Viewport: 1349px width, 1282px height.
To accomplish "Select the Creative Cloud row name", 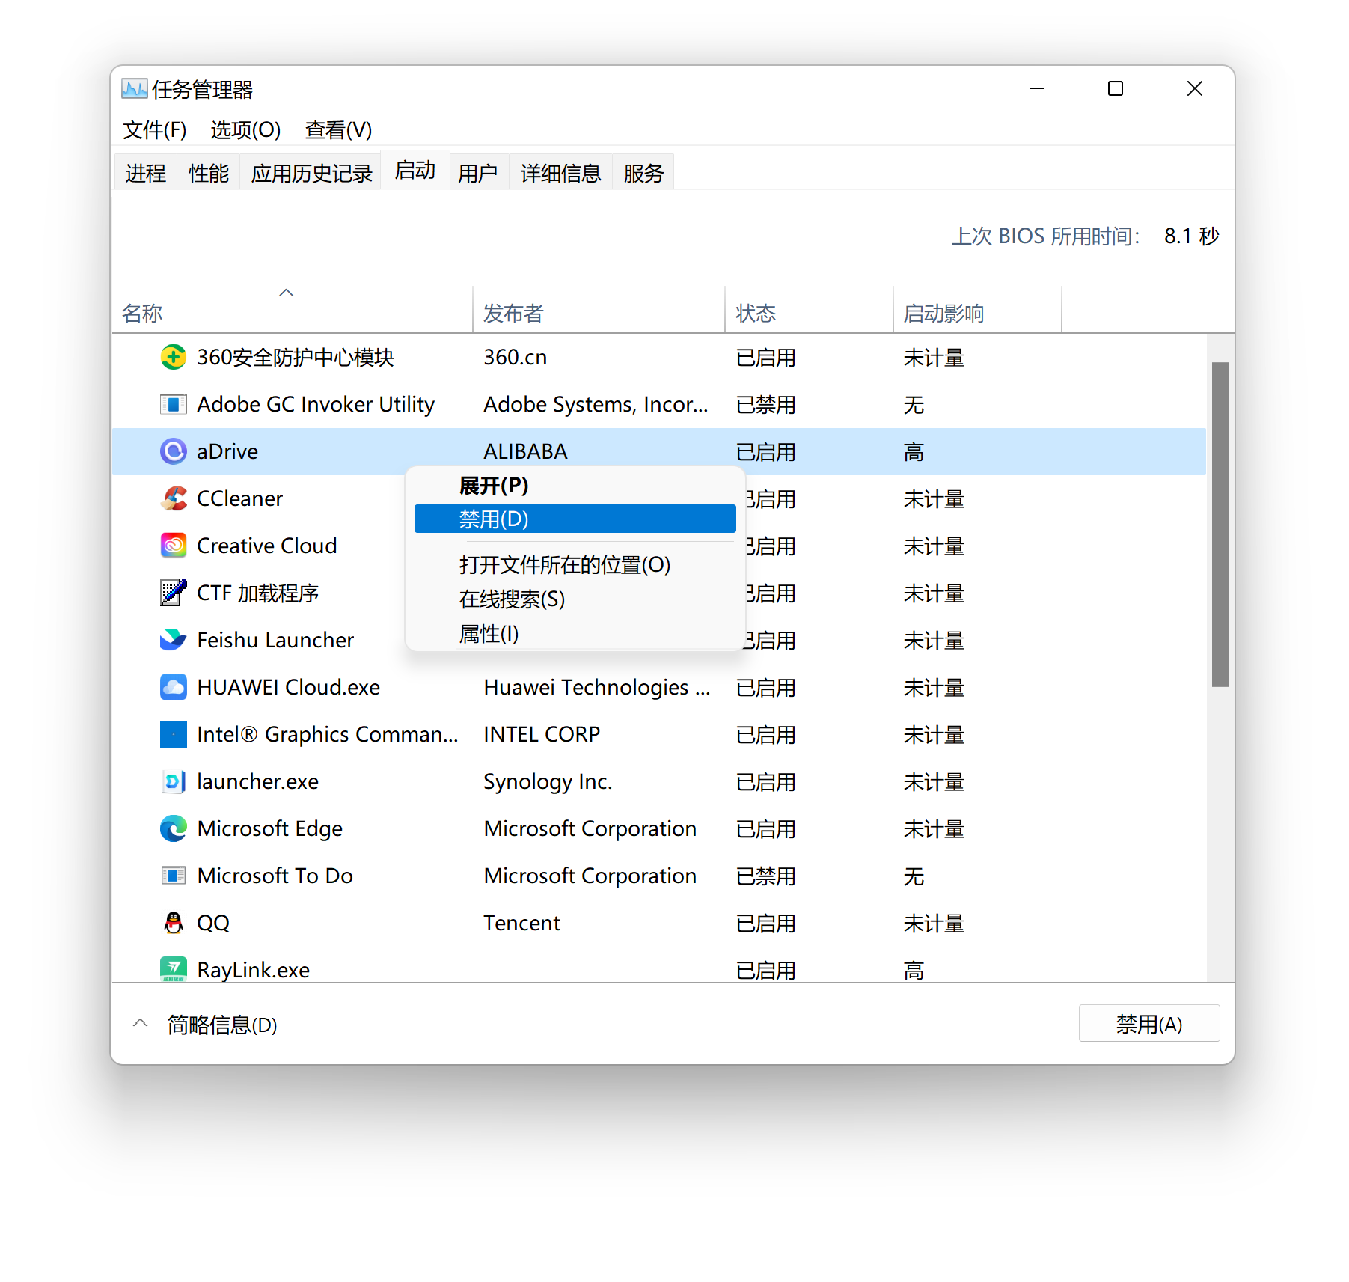I will pyautogui.click(x=267, y=546).
